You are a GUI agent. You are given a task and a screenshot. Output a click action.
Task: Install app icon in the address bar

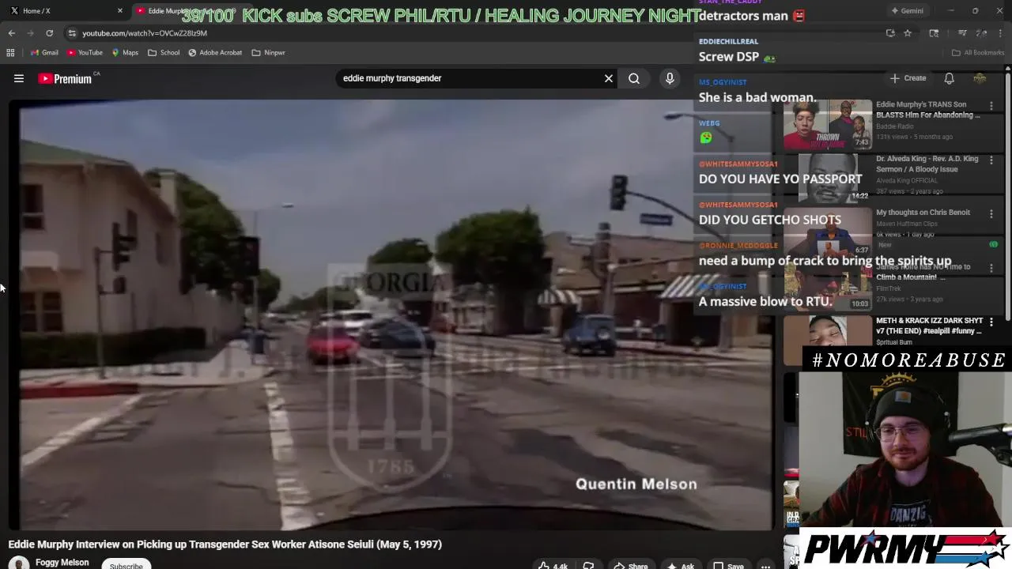[890, 33]
